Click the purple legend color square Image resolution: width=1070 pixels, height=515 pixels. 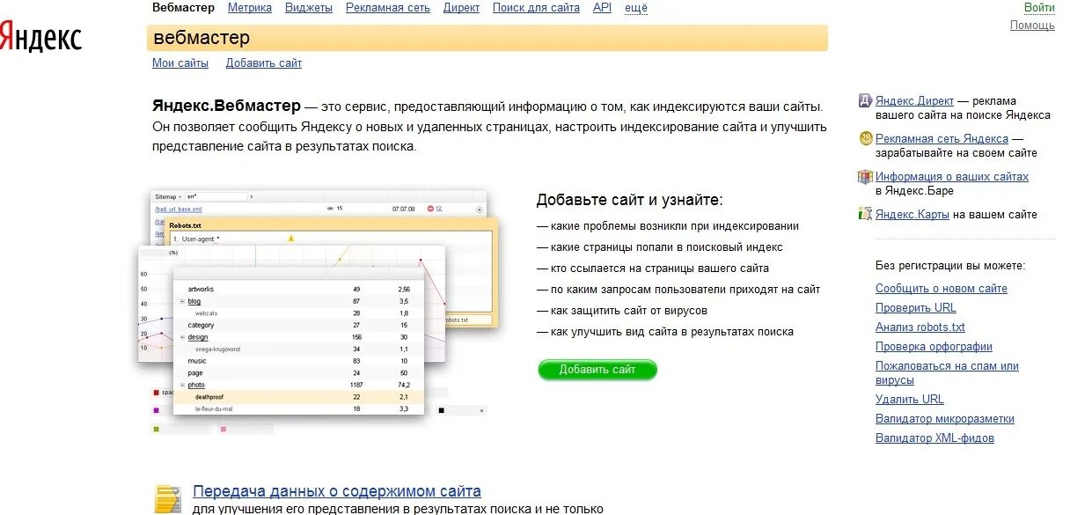point(156,410)
